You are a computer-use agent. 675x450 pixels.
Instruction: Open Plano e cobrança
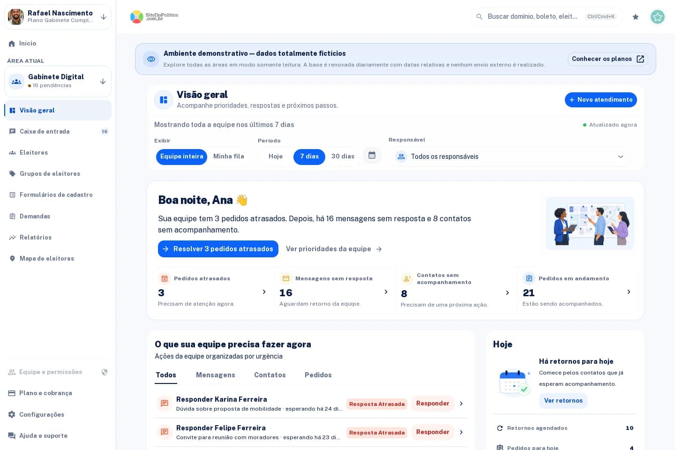tap(58, 393)
